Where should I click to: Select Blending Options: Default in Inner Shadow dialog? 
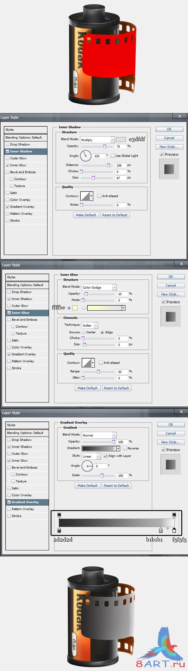coord(26,138)
